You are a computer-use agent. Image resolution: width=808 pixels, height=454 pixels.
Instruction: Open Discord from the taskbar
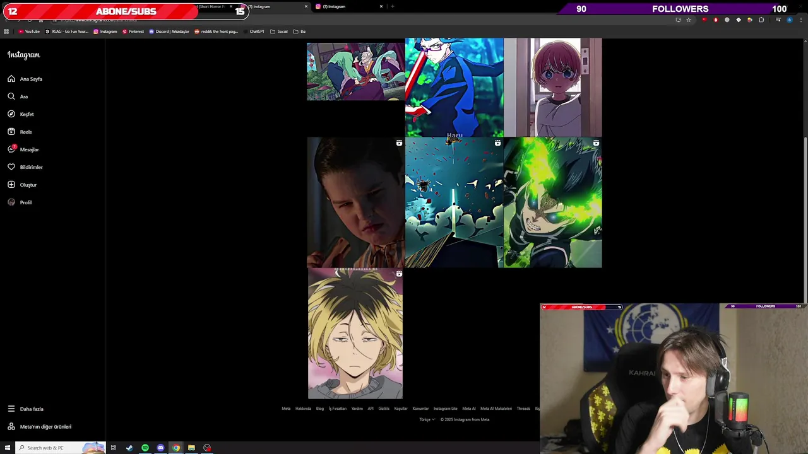(160, 448)
